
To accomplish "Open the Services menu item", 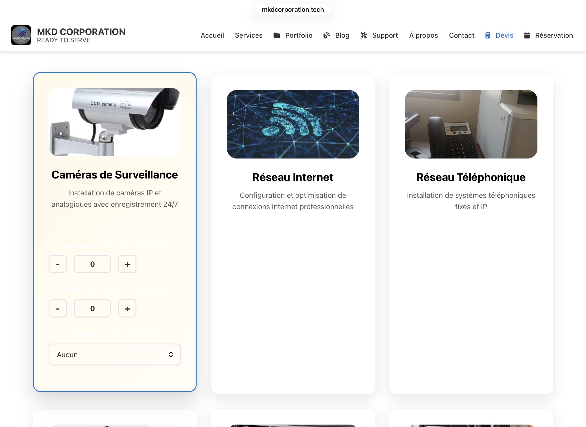I will (249, 35).
